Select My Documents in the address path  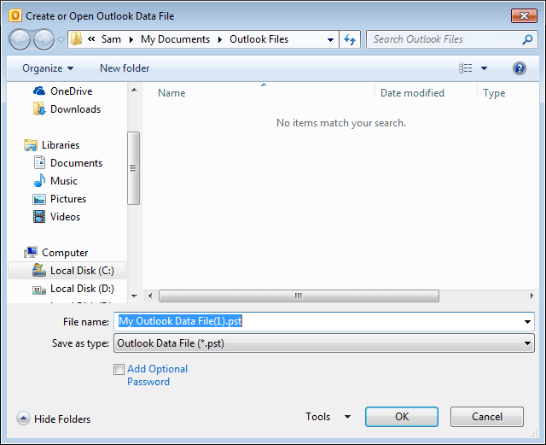pos(175,39)
